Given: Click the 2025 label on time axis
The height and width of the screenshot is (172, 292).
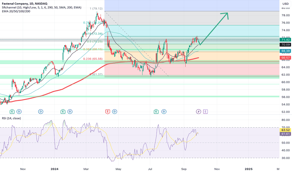Looking at the screenshot, I should click(x=249, y=169).
